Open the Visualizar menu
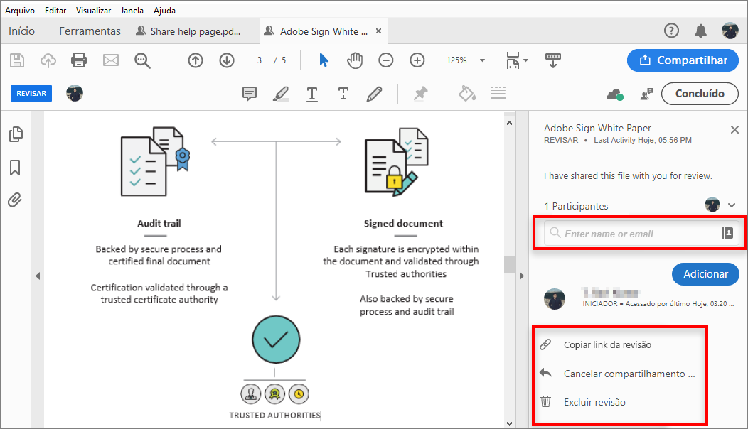 click(94, 11)
